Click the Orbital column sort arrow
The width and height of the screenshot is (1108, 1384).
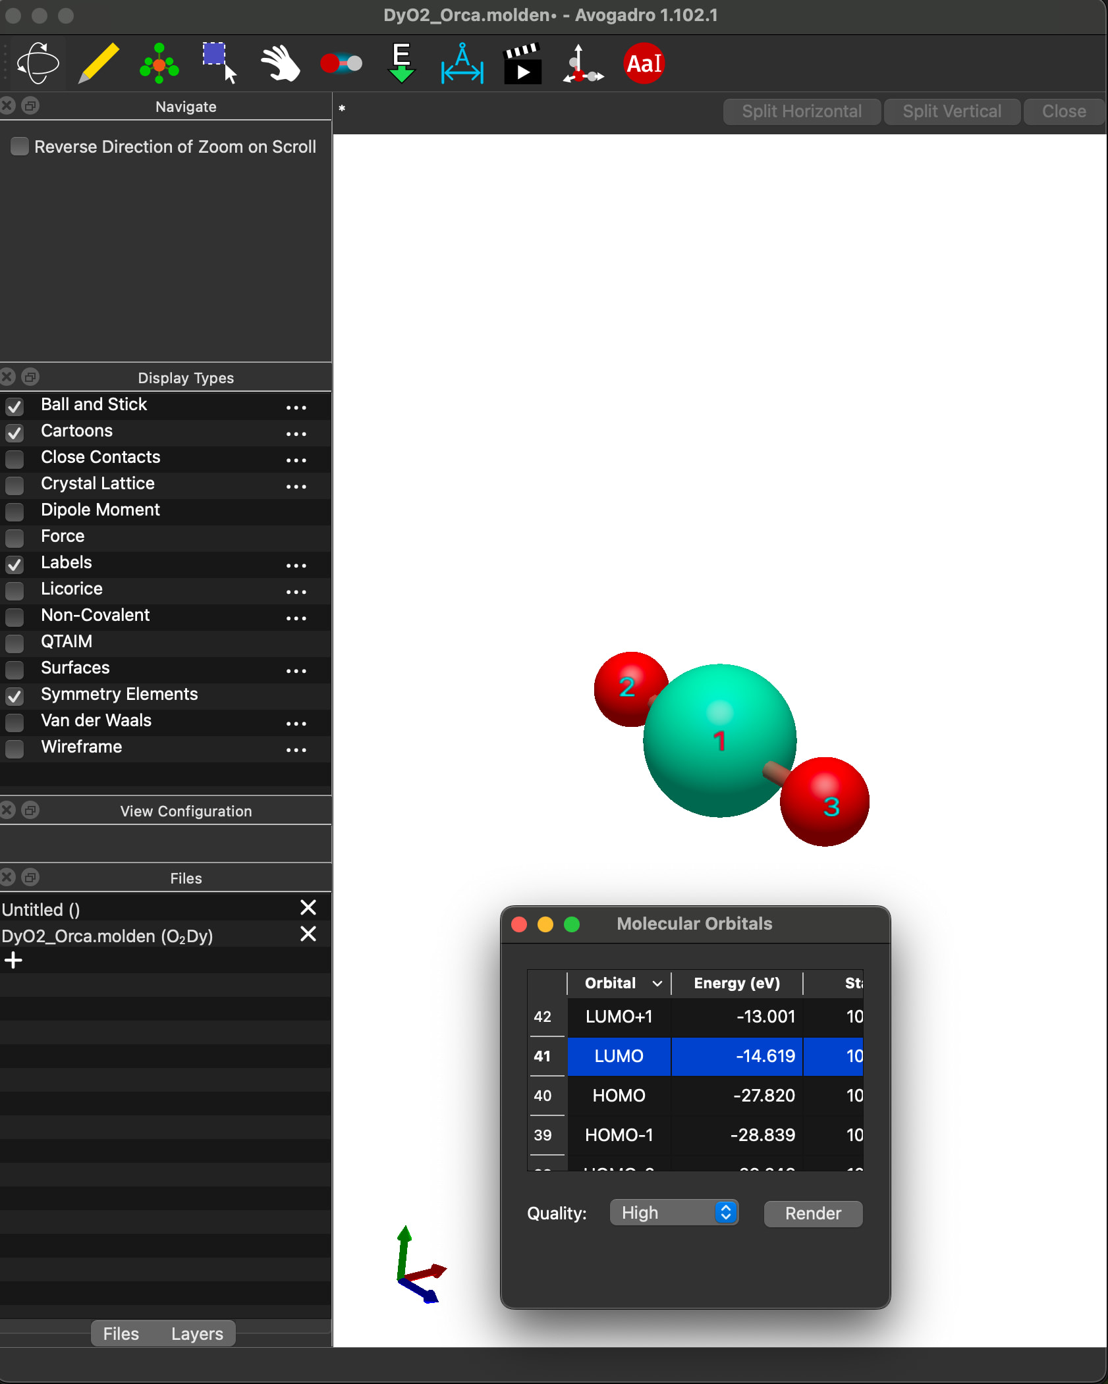tap(657, 984)
